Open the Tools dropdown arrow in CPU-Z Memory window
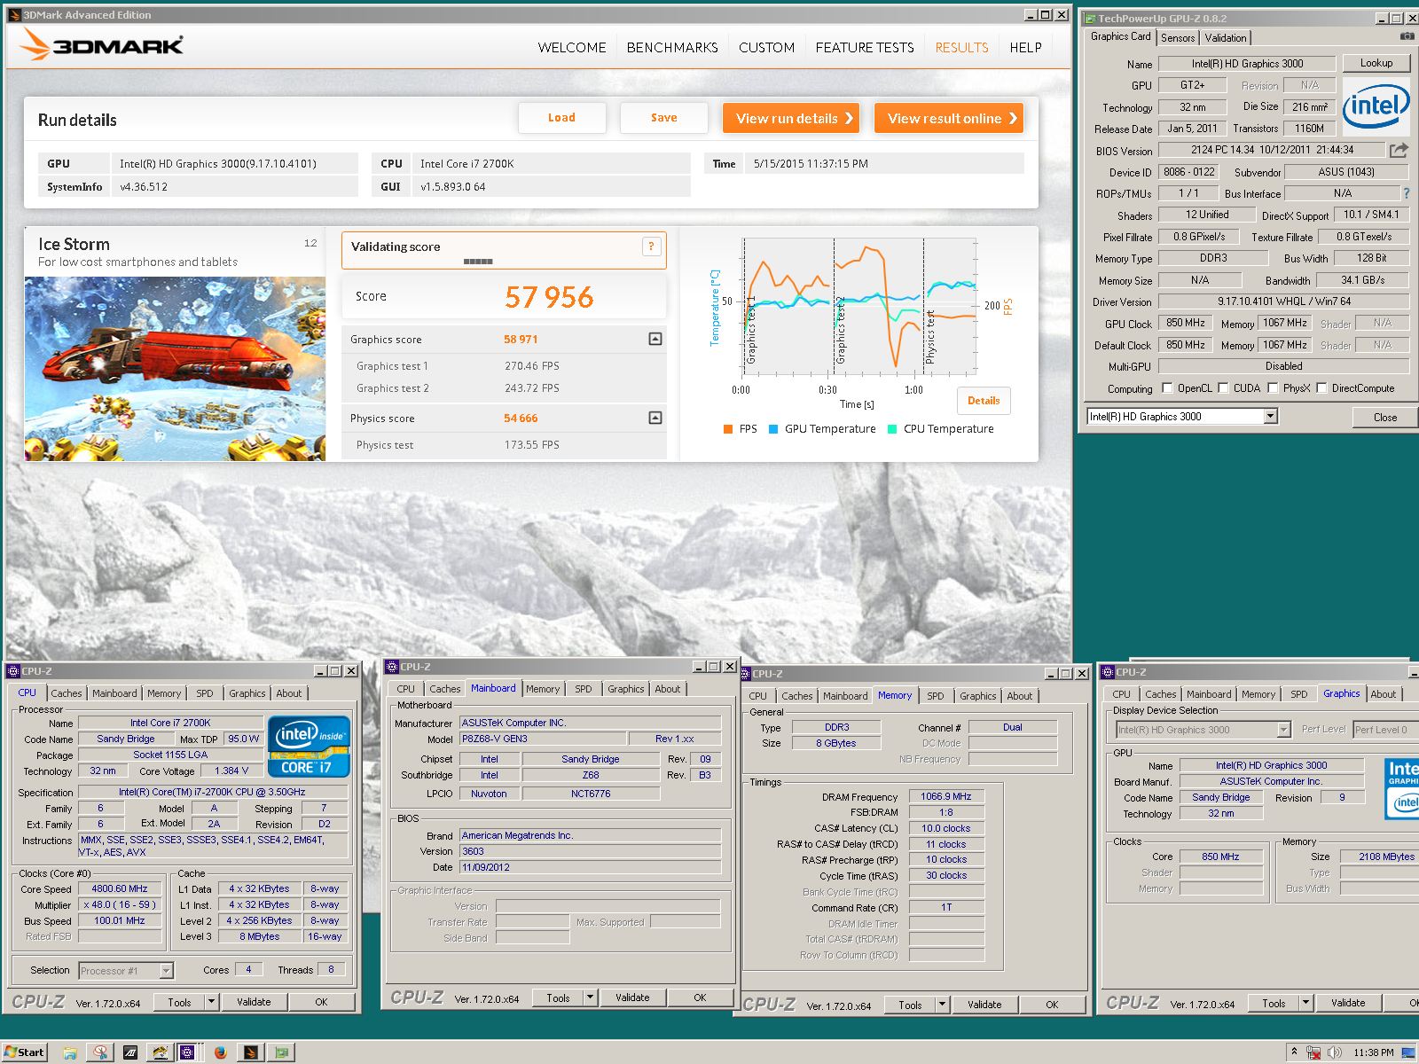 942,1005
